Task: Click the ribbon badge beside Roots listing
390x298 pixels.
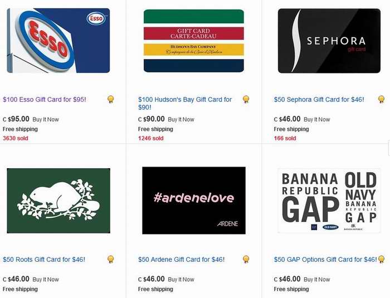Action: pyautogui.click(x=111, y=260)
